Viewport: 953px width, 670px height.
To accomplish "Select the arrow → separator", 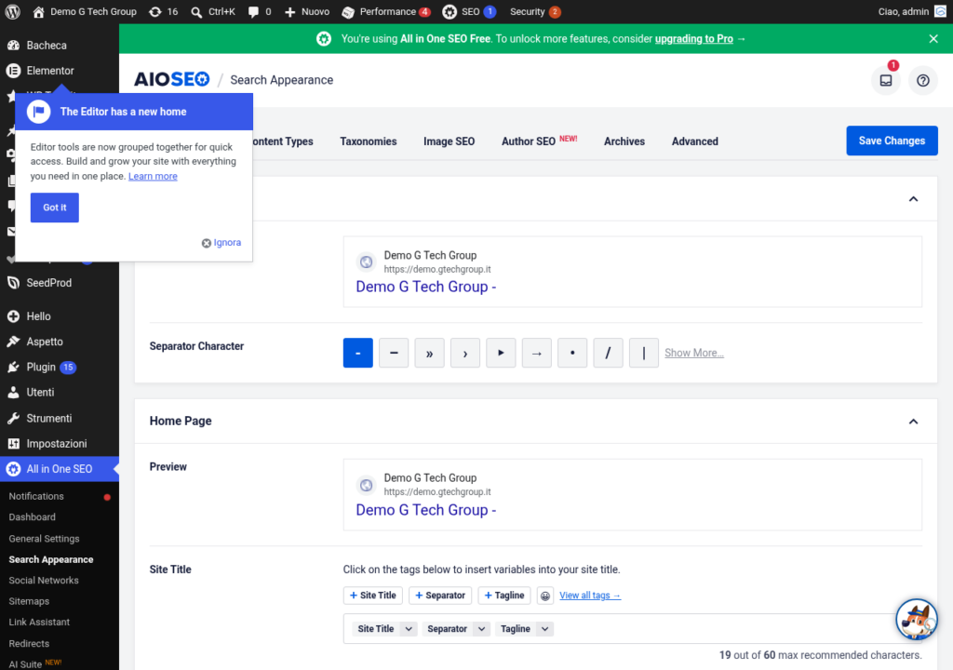I will coord(537,353).
